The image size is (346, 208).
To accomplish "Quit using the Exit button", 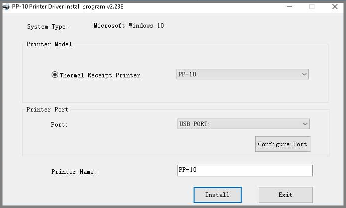I will pyautogui.click(x=285, y=194).
